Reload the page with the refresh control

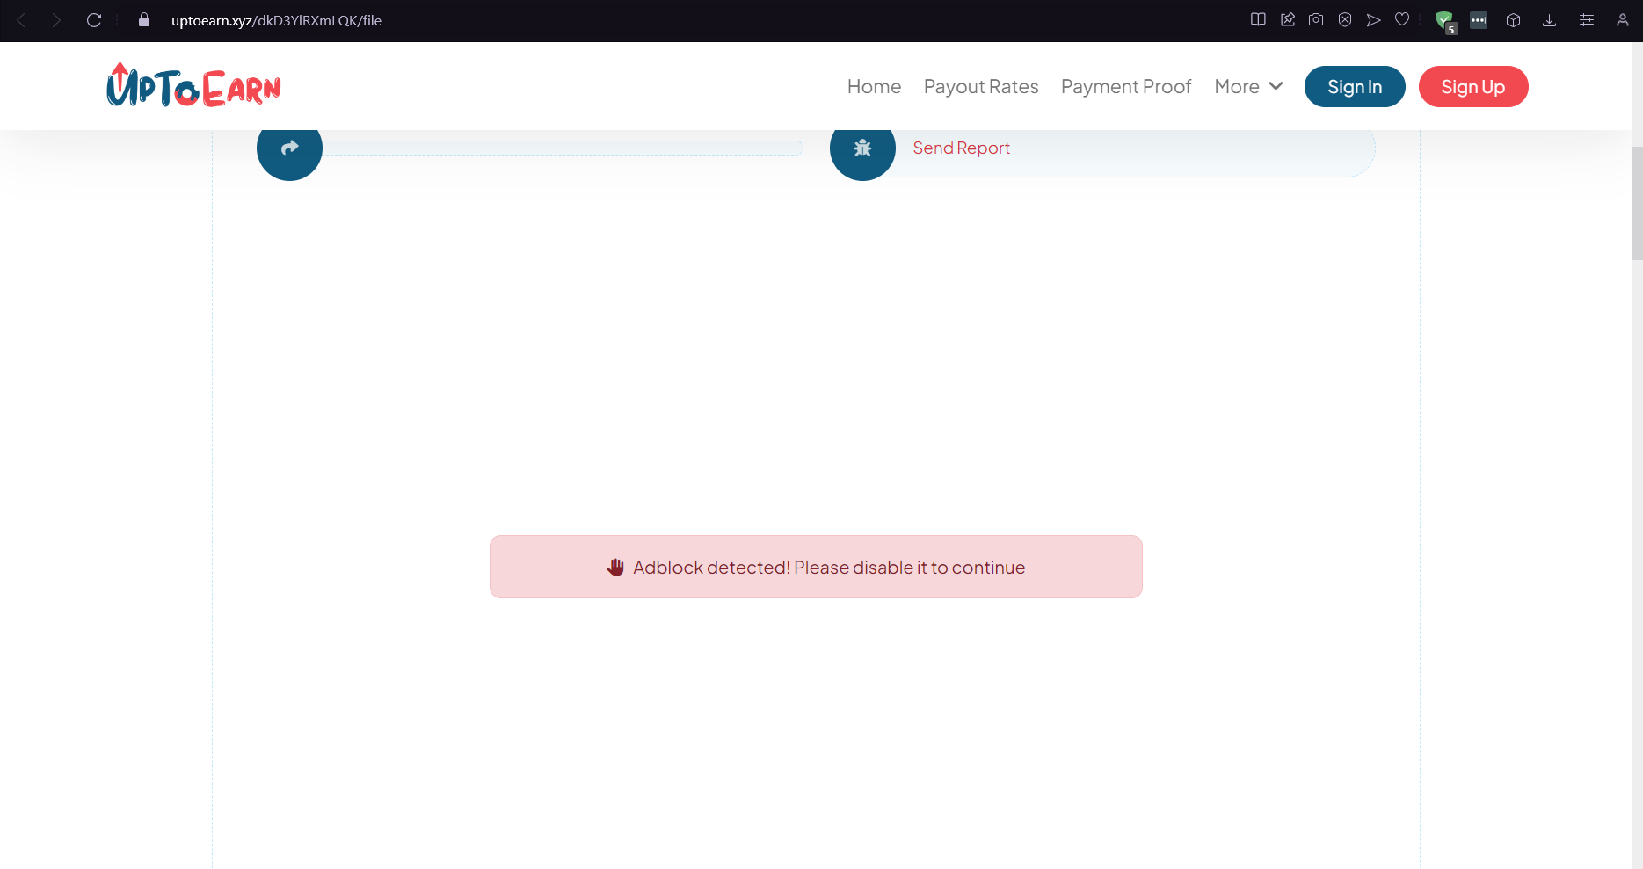94,20
